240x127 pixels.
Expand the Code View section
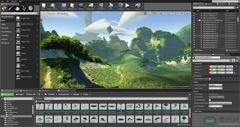click(x=193, y=111)
